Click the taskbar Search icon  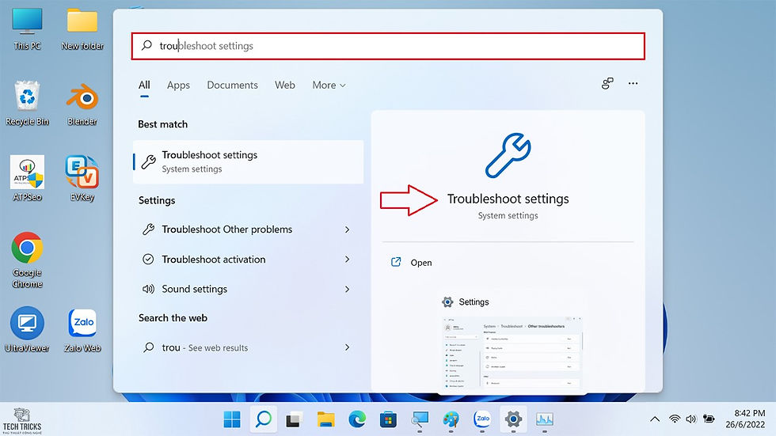tap(263, 419)
